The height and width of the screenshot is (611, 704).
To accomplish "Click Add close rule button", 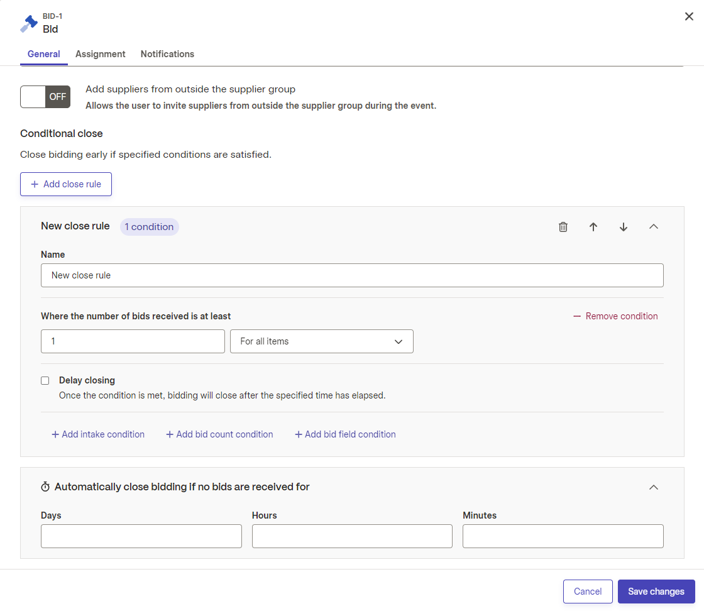I will point(66,184).
